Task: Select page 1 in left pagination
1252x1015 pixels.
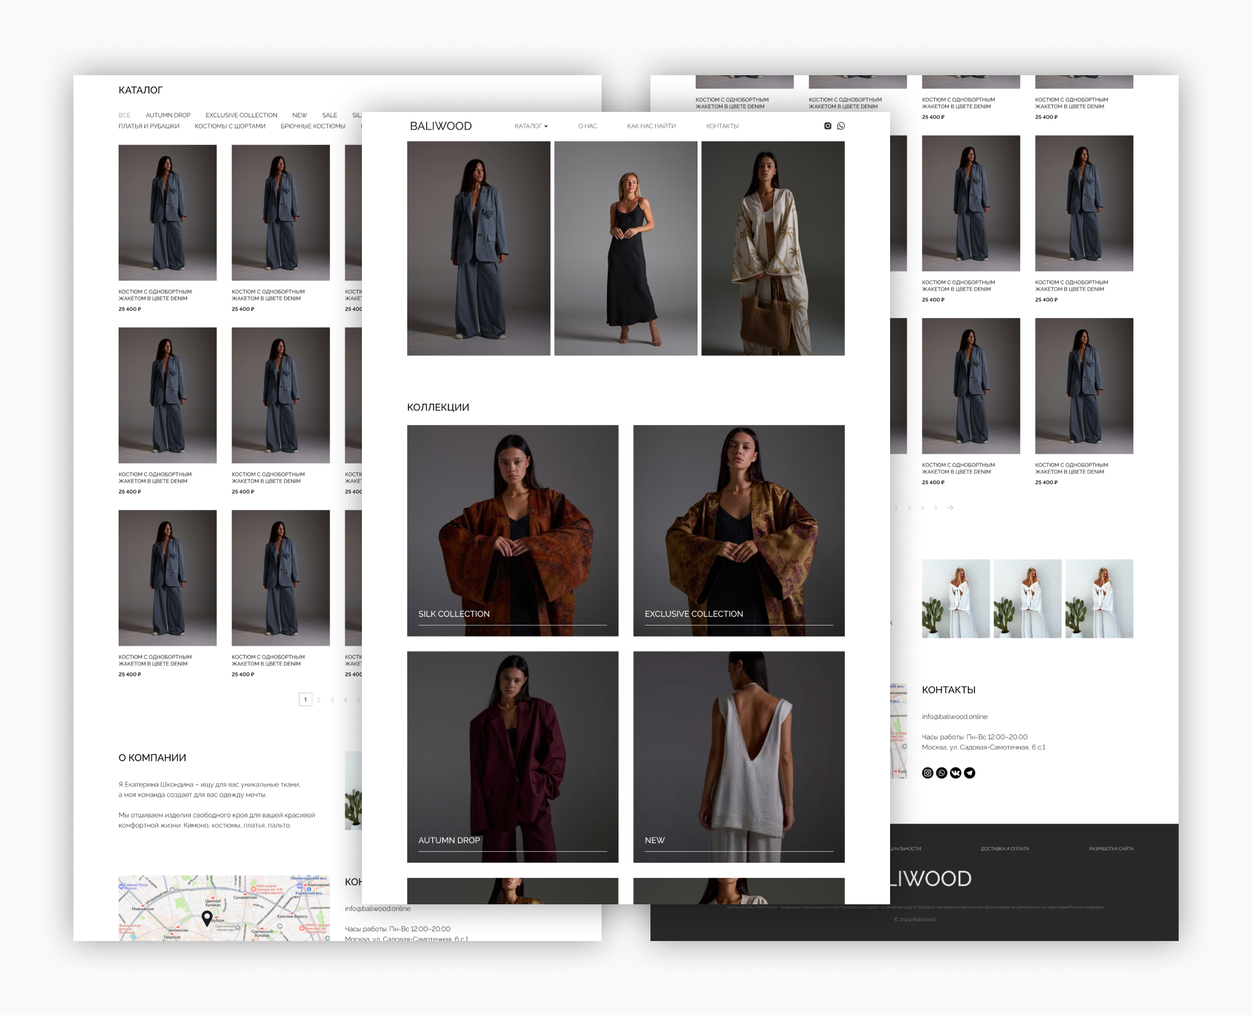Action: [305, 699]
